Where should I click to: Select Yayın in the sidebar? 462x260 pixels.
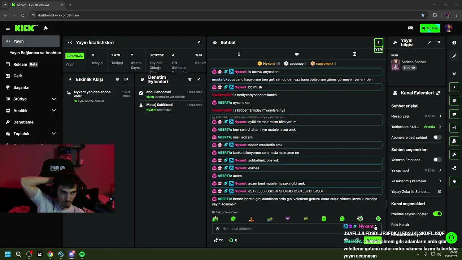point(31,41)
